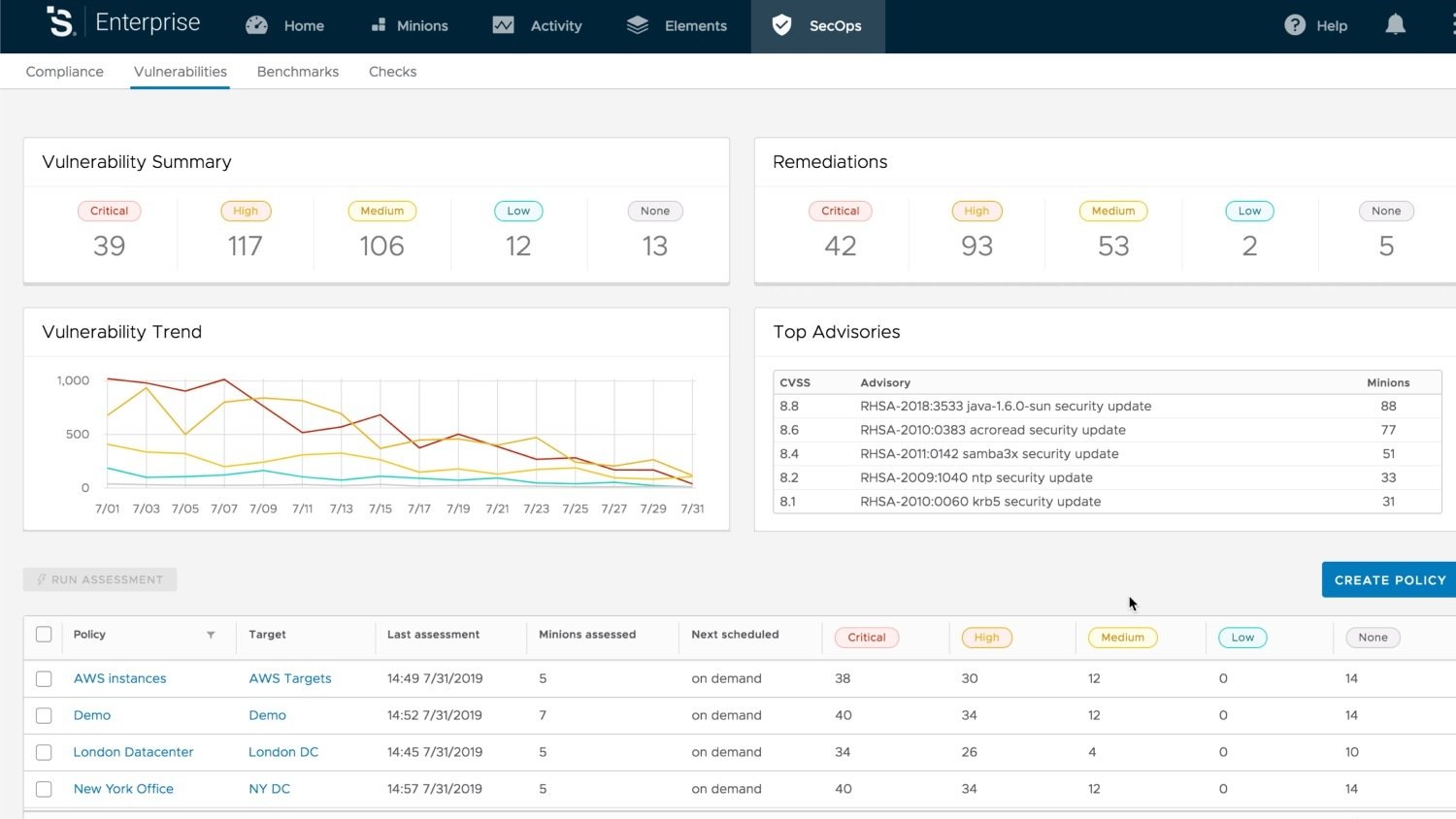Open Help via the question mark icon
The image size is (1456, 819).
(x=1295, y=25)
